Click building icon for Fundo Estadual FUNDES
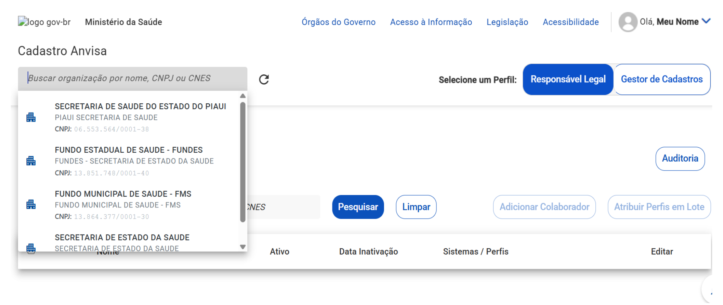The width and height of the screenshot is (723, 305). (x=31, y=161)
